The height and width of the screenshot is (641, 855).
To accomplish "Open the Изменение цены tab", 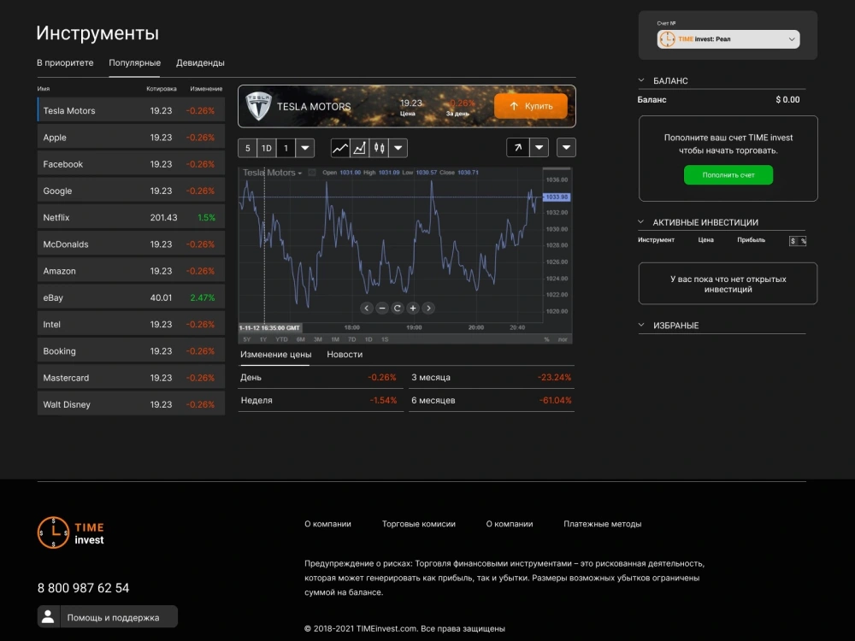I will click(x=275, y=355).
